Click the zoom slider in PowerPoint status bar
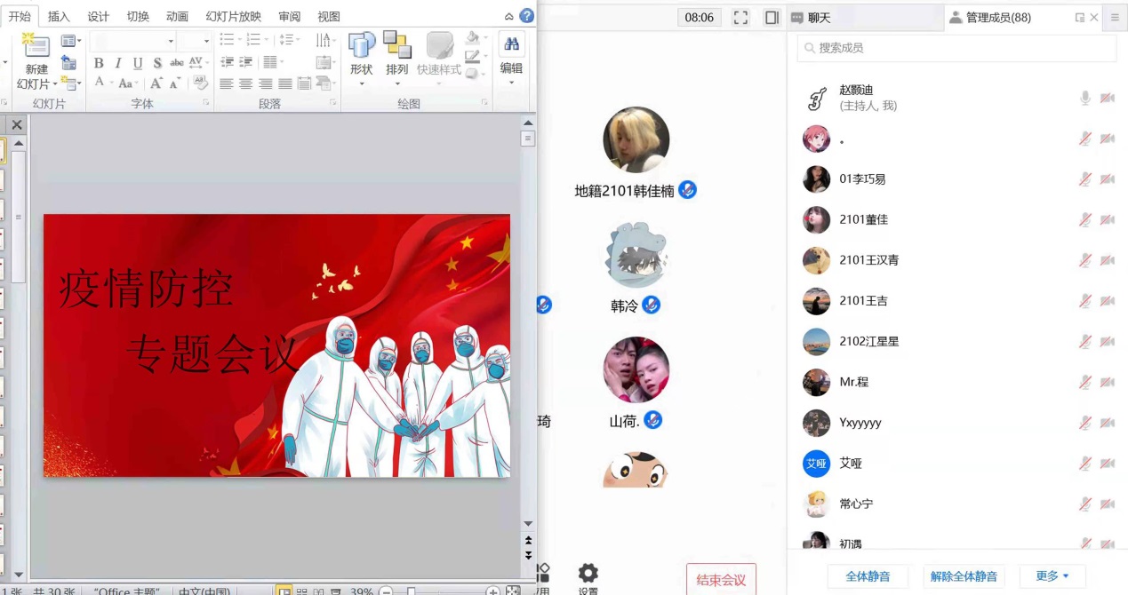This screenshot has height=595, width=1128. pyautogui.click(x=411, y=591)
